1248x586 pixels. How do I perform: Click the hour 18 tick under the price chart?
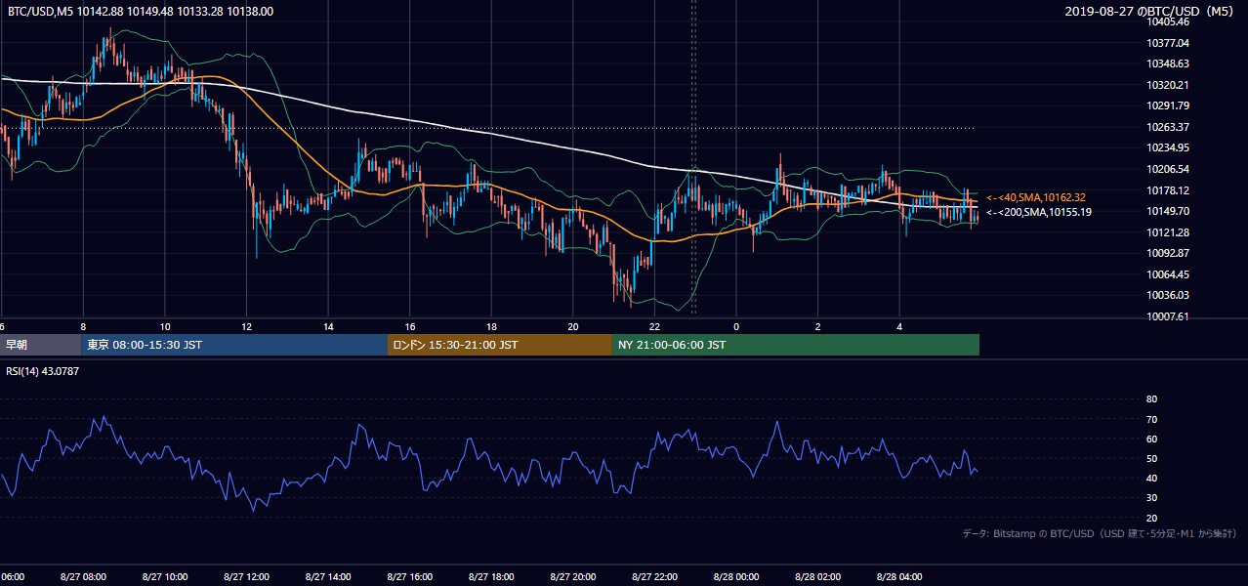point(492,326)
